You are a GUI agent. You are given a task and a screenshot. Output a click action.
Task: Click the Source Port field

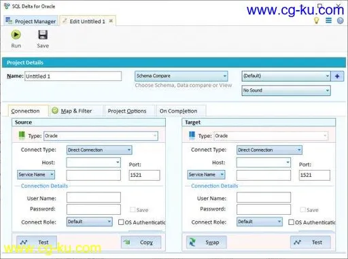coord(144,175)
